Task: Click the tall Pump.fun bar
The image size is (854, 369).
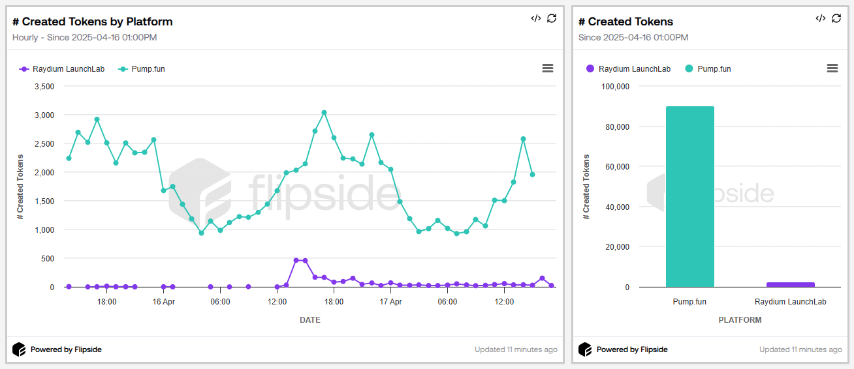Action: coord(689,196)
